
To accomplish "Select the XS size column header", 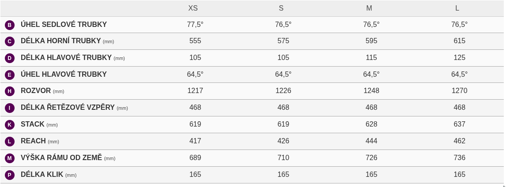I will [193, 8].
